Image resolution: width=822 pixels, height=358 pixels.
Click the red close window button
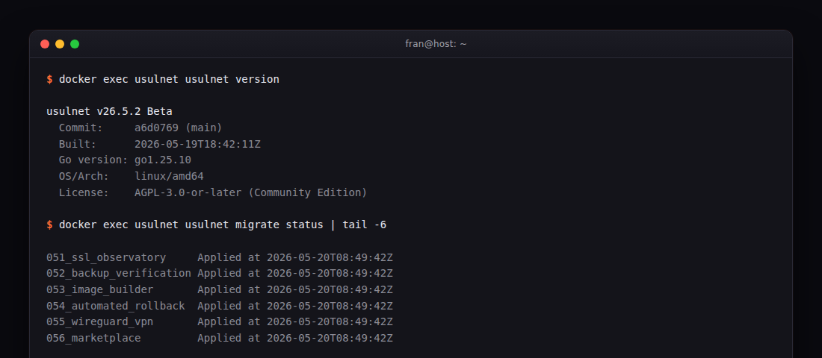tap(45, 44)
